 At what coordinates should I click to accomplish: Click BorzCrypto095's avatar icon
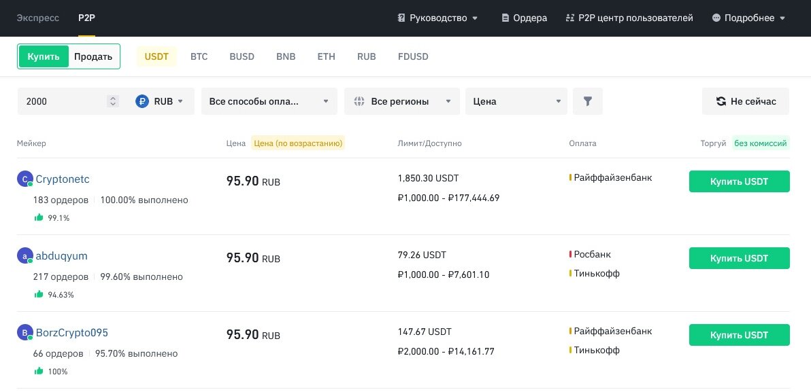coord(24,333)
